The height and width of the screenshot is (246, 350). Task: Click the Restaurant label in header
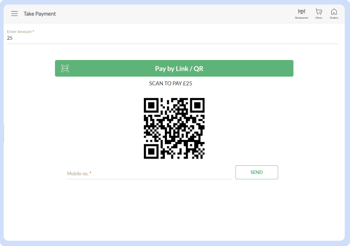pyautogui.click(x=301, y=18)
